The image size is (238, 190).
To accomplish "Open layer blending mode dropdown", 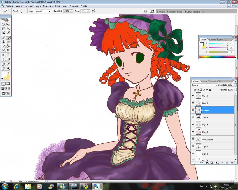I will (x=204, y=85).
